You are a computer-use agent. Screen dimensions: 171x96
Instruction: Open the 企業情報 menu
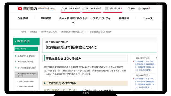click(23, 18)
